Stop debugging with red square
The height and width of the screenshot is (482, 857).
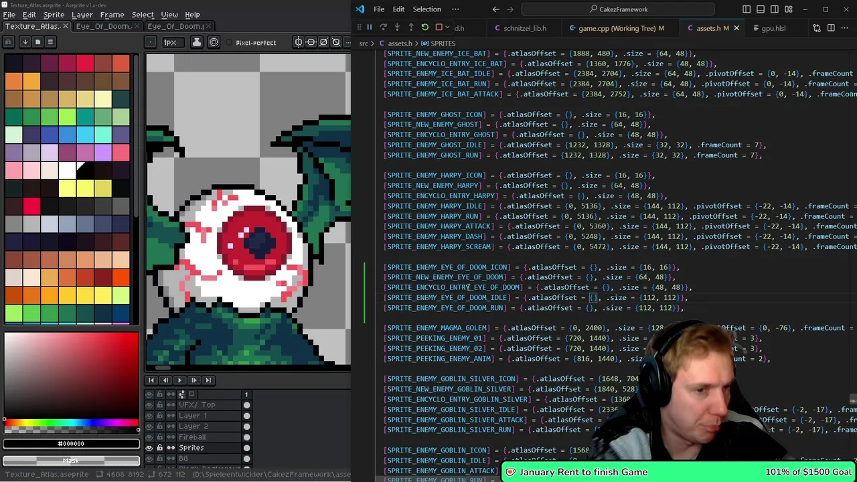point(439,27)
